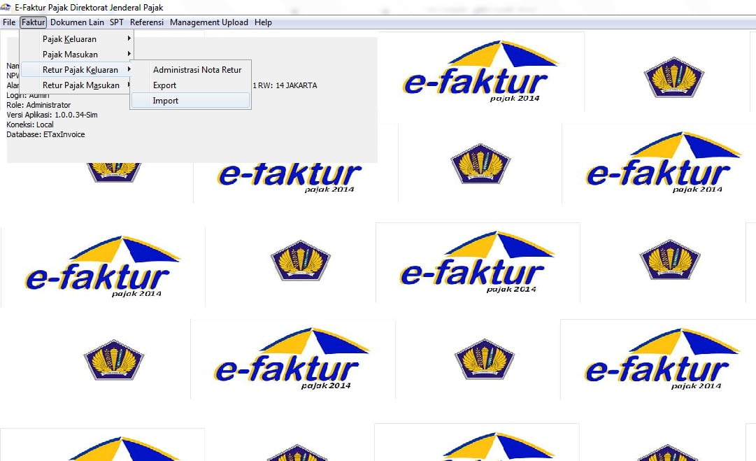Click the e-Faktur icon in the title bar
The height and width of the screenshot is (461, 756).
click(5, 7)
